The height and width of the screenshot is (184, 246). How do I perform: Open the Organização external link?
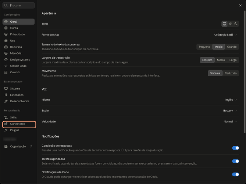click(x=18, y=147)
